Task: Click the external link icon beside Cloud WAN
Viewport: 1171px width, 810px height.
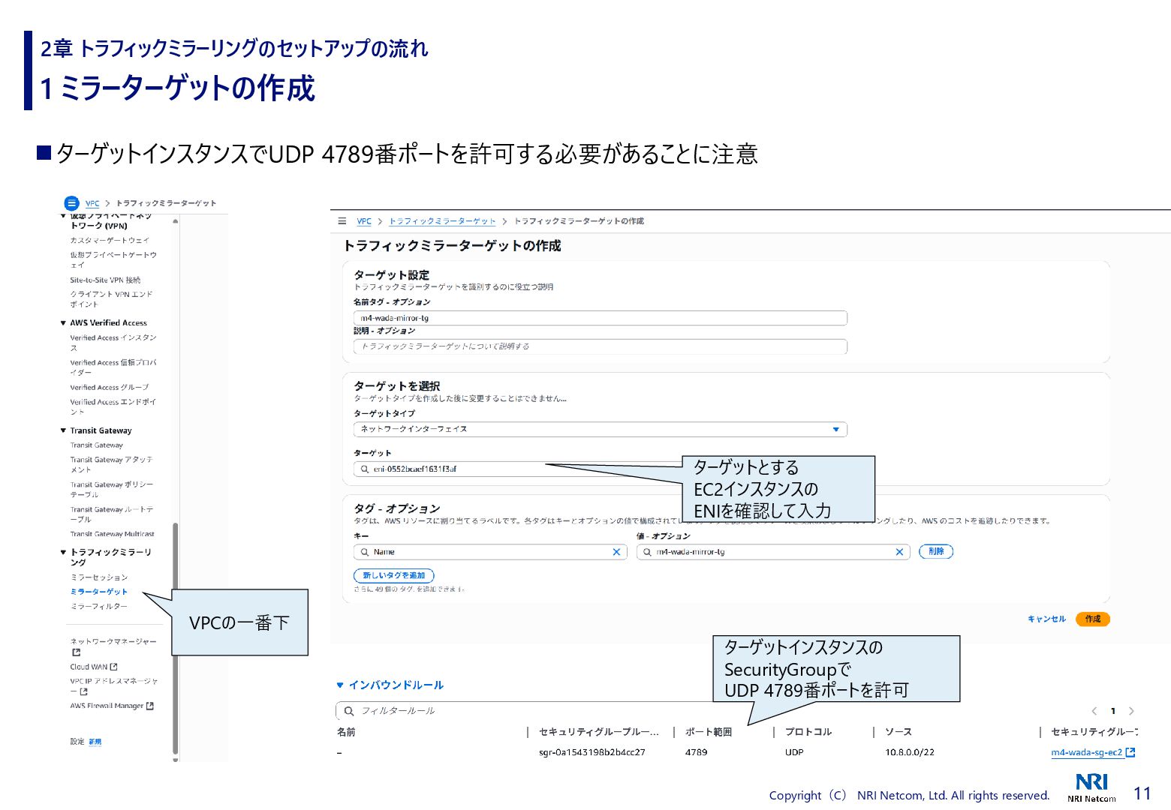Action: tap(113, 667)
